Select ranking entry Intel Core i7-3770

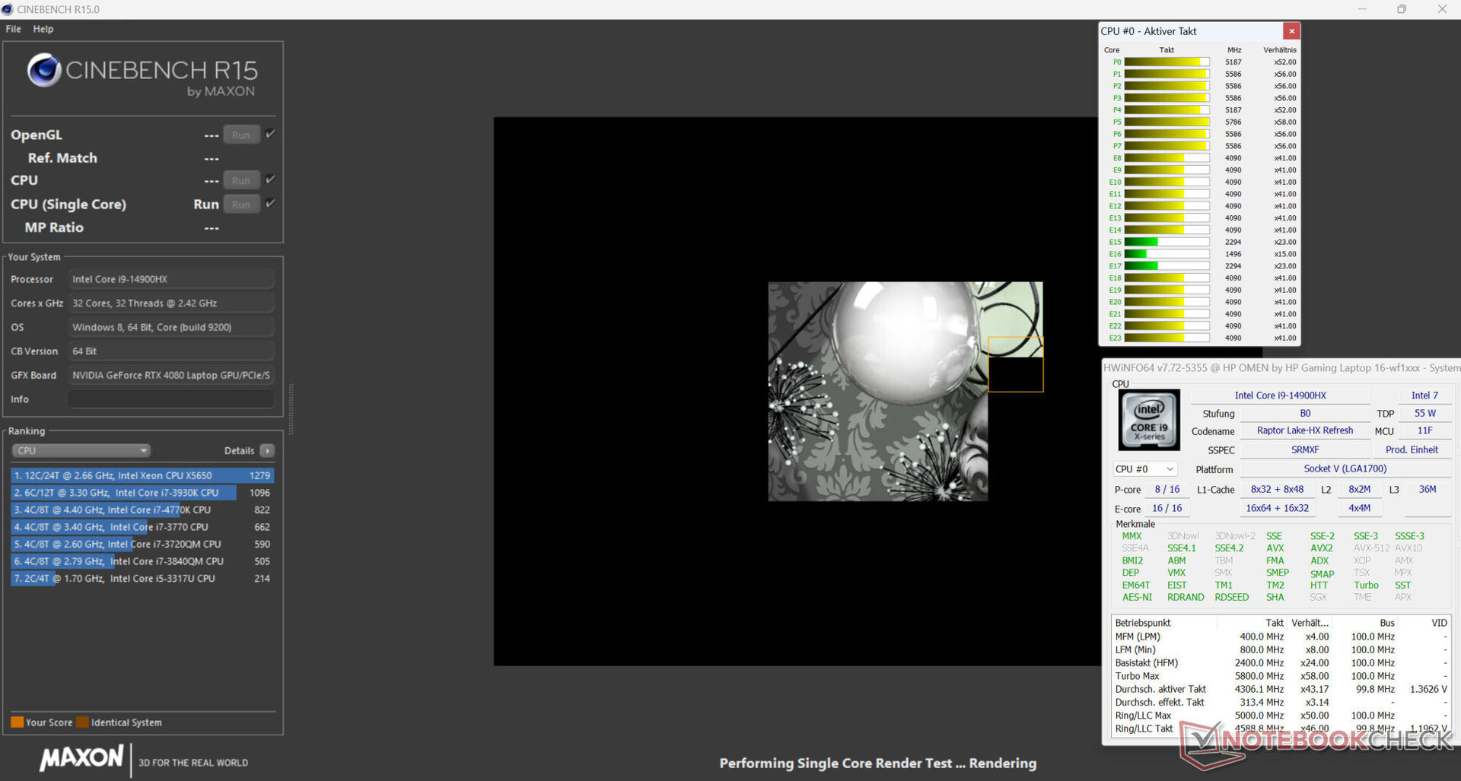142,527
